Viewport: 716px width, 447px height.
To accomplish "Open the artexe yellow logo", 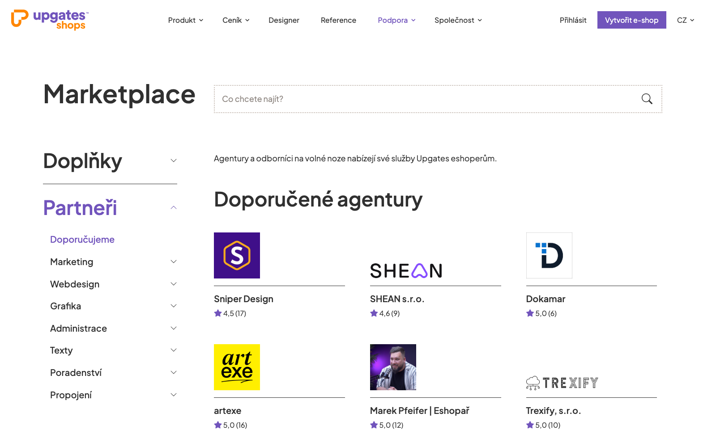I will tap(237, 367).
